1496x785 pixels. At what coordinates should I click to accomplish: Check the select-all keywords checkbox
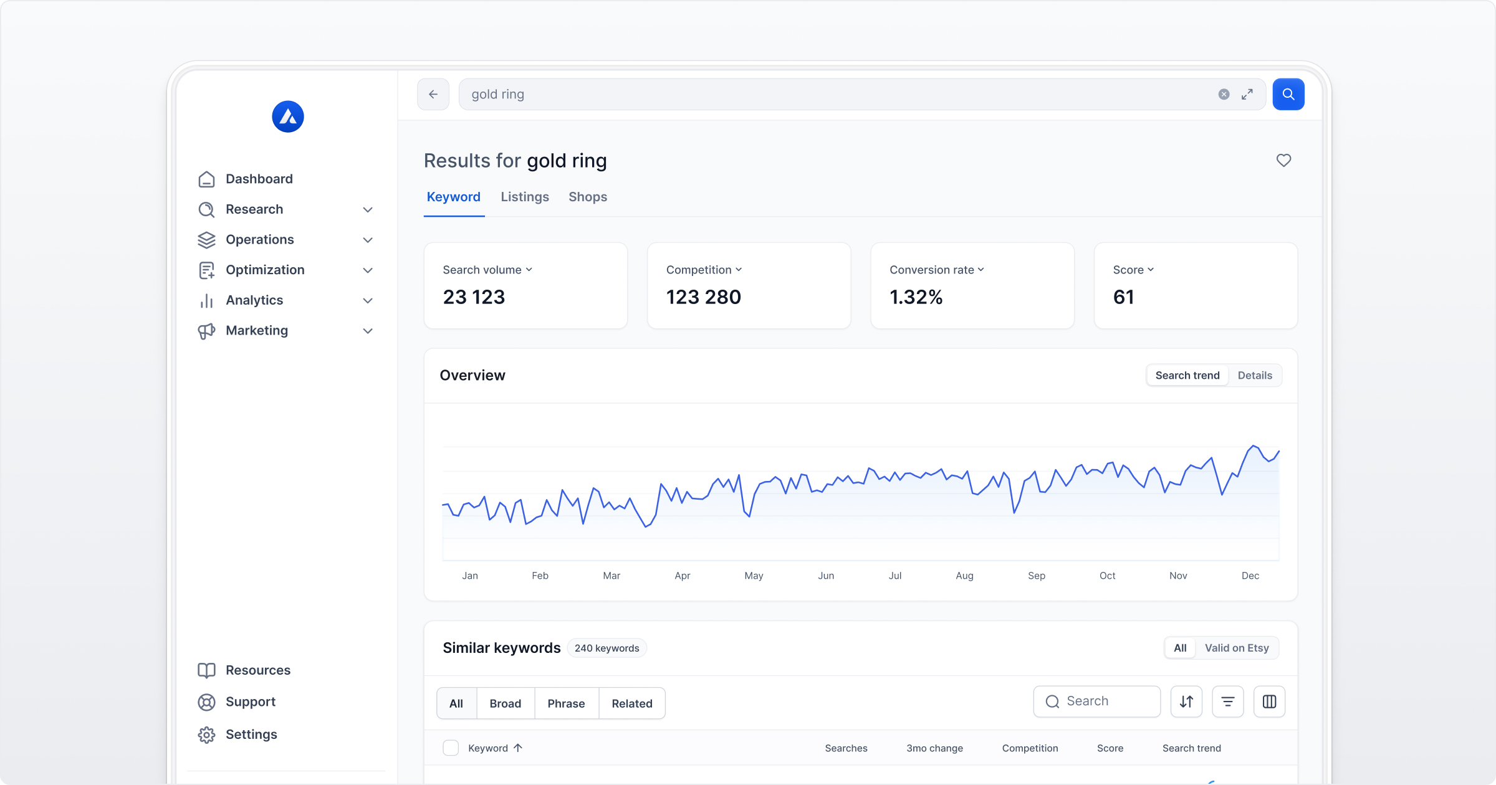(x=451, y=748)
